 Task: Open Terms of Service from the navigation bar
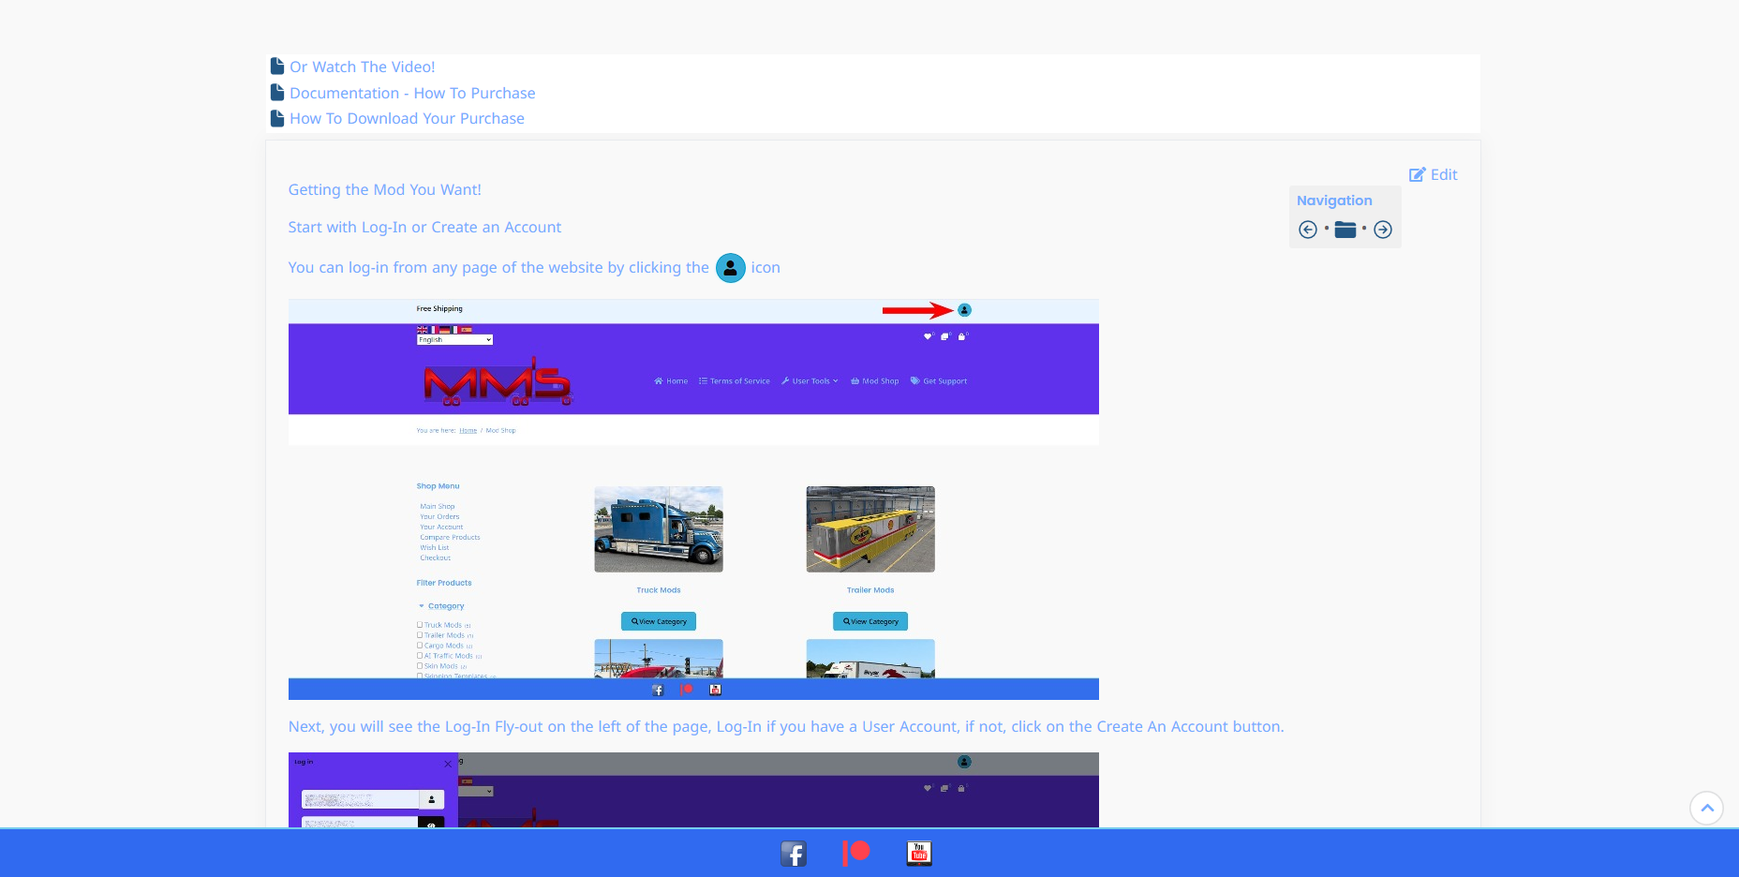pos(735,381)
